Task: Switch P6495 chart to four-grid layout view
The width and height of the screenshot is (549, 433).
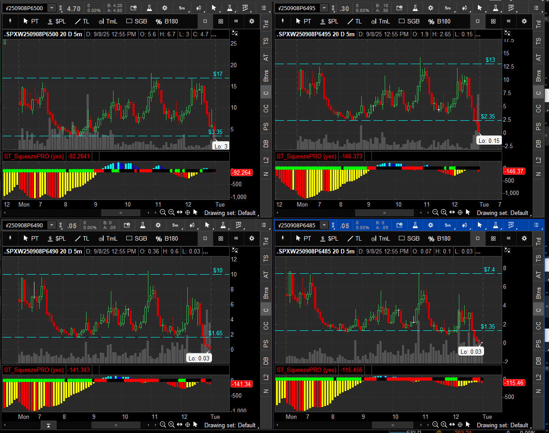Action: click(x=493, y=21)
